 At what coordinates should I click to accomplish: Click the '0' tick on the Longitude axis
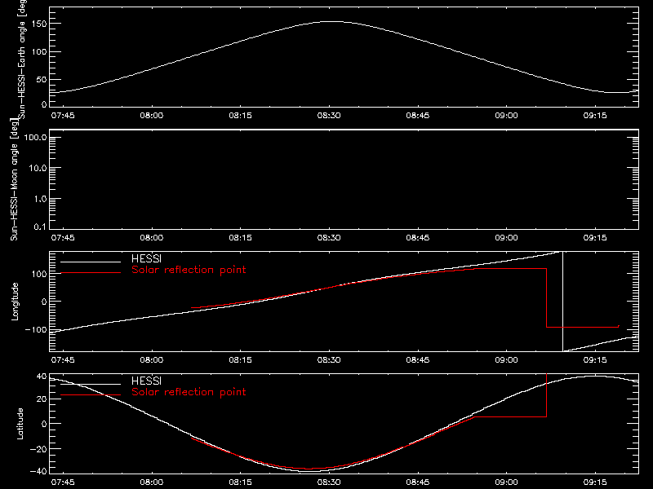44,302
